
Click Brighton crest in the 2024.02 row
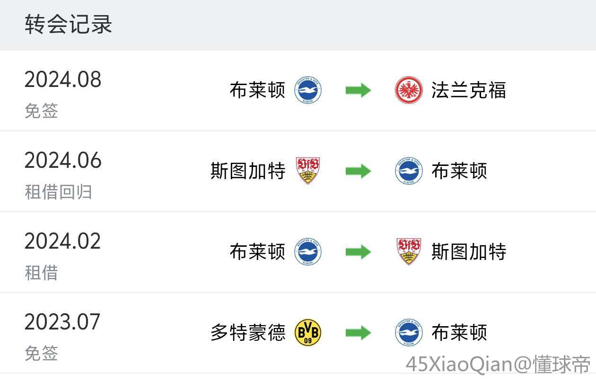click(308, 251)
